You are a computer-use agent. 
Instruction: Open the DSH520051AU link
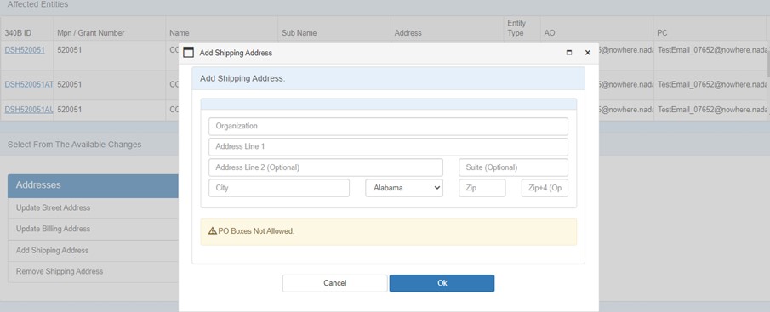click(28, 110)
